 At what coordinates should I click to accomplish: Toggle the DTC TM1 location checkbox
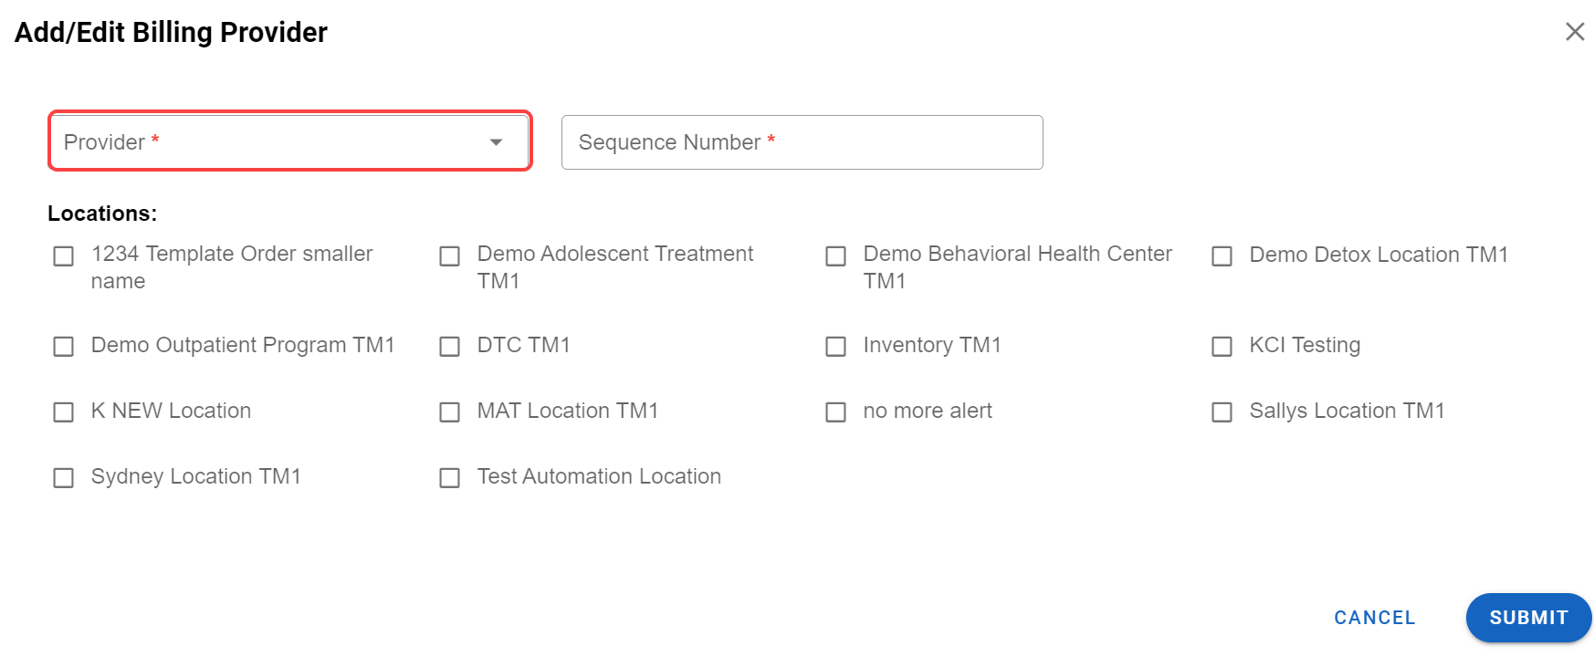coord(450,347)
